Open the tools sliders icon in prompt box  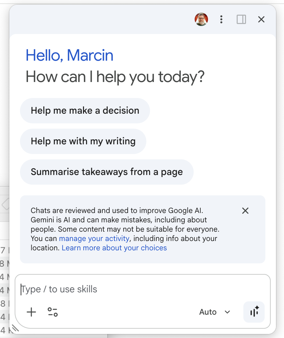(53, 312)
